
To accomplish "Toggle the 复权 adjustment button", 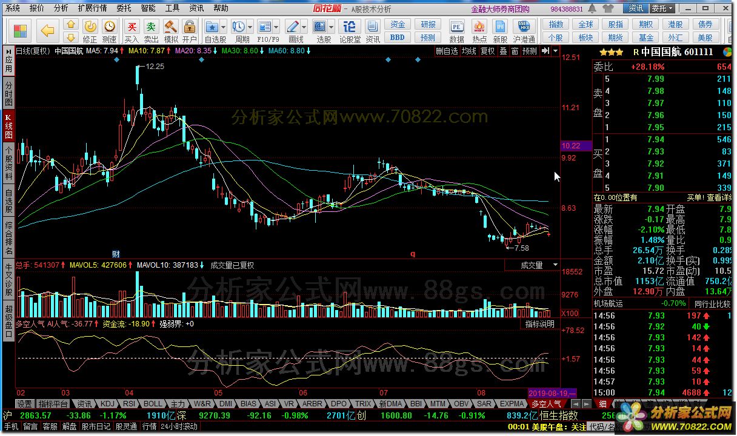I will [488, 51].
